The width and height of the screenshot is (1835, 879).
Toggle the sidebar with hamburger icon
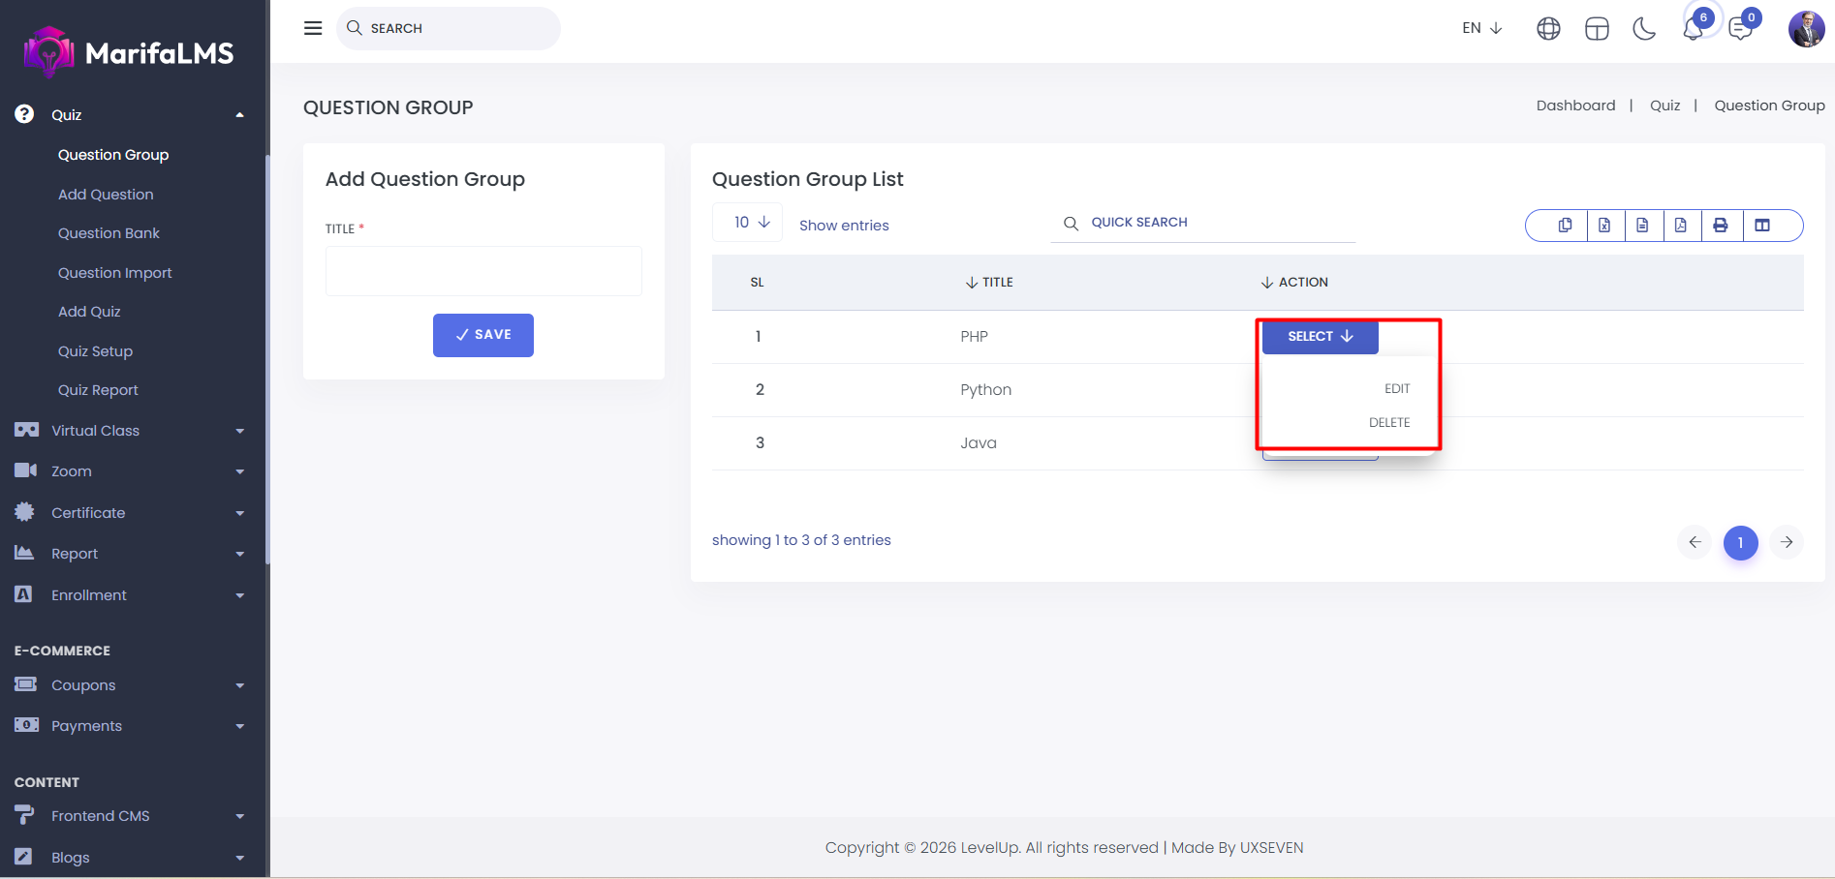pos(313,28)
